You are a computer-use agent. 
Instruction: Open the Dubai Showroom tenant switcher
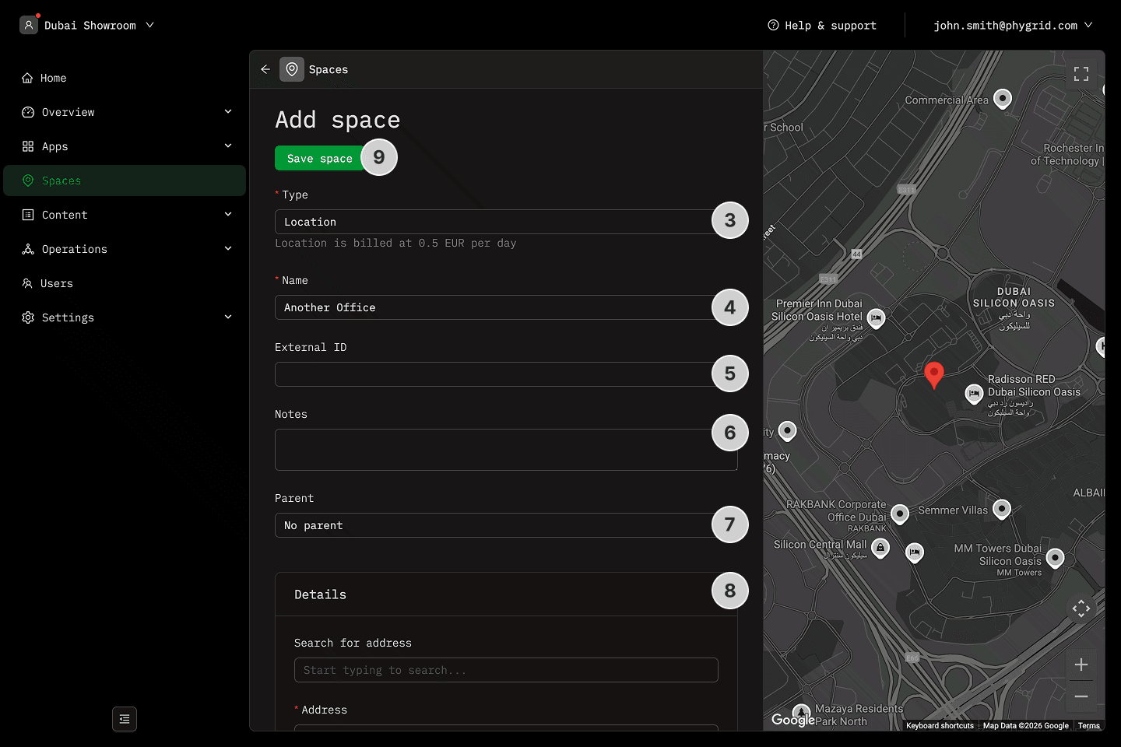coord(88,25)
